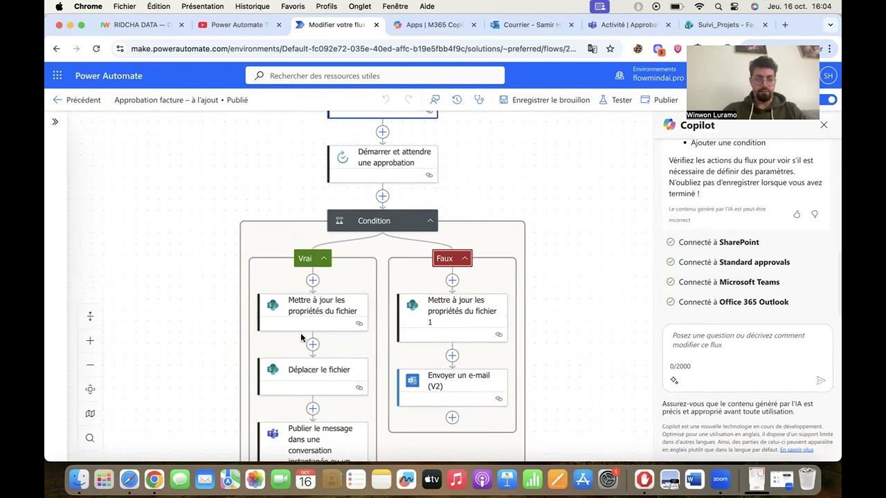Collapse the Condition block
This screenshot has width=886, height=498.
pos(430,221)
